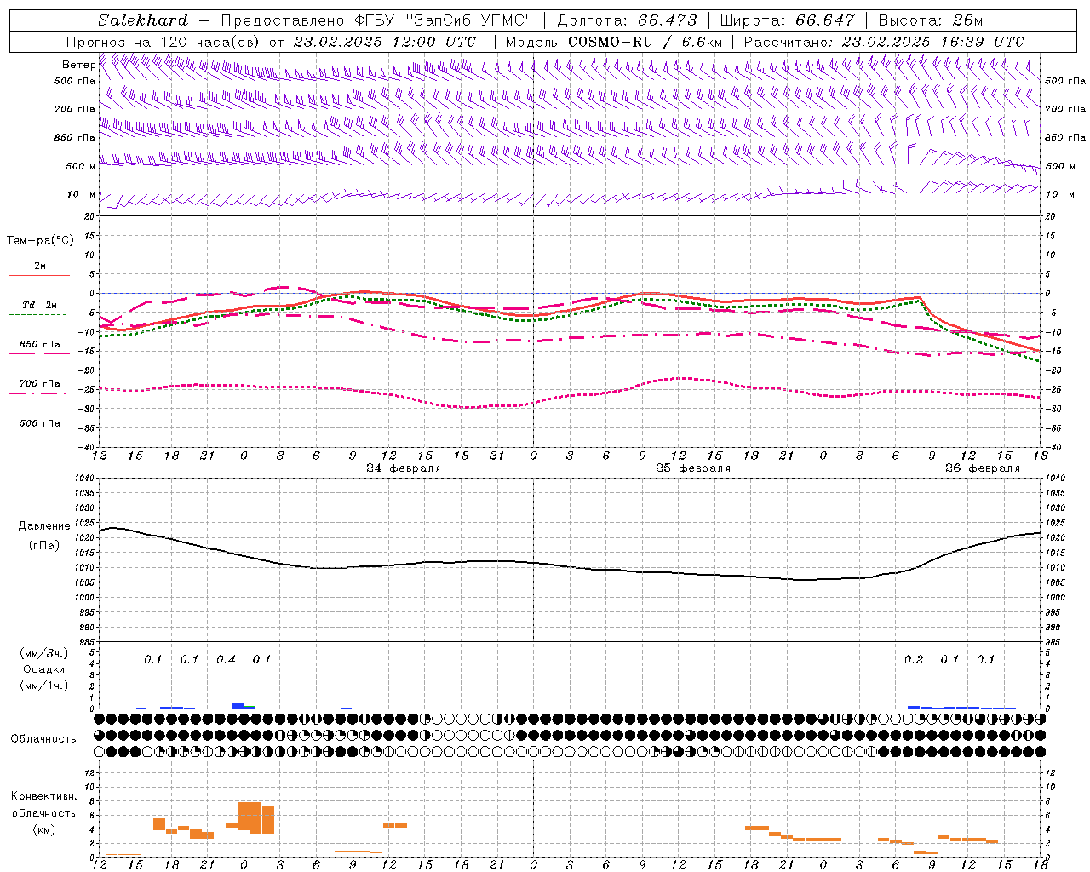
Task: Click the station name "Salekhard" in the header
Action: coord(143,20)
